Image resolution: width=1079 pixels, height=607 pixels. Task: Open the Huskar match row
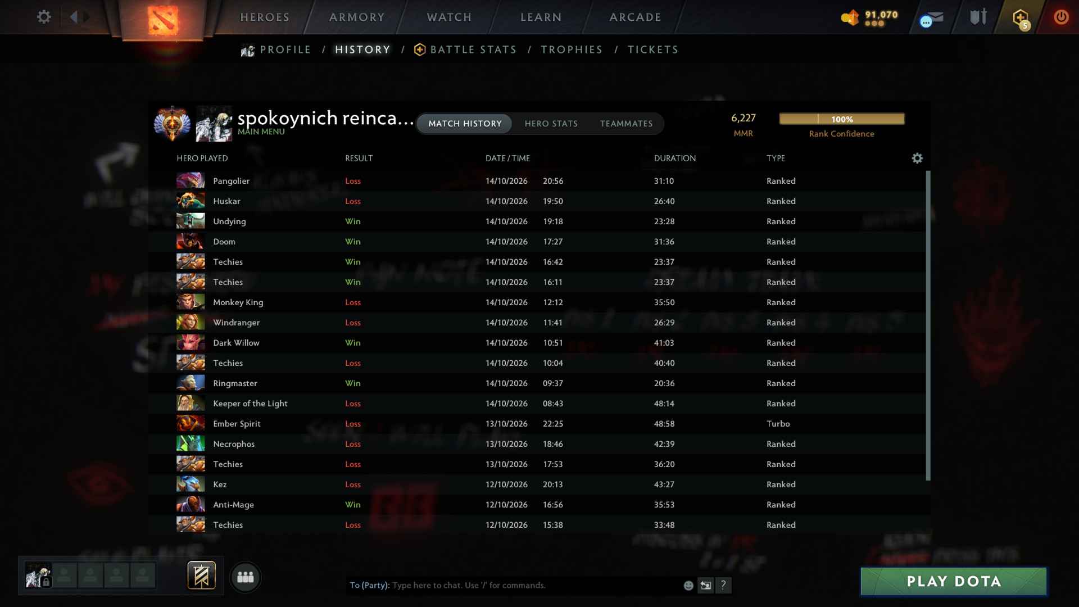pos(537,201)
